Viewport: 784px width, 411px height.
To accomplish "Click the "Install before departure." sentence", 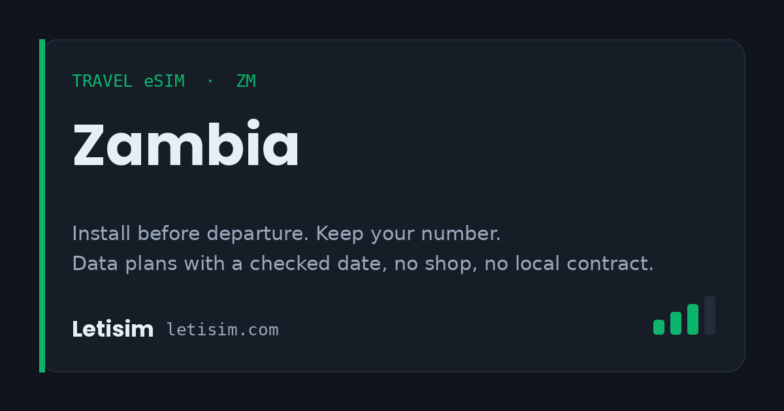I will [x=191, y=234].
